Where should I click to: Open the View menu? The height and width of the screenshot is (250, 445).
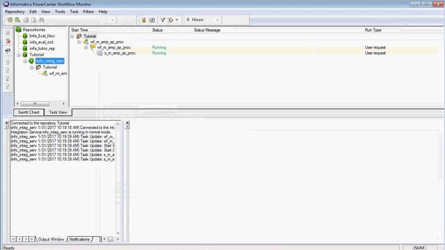click(x=45, y=12)
